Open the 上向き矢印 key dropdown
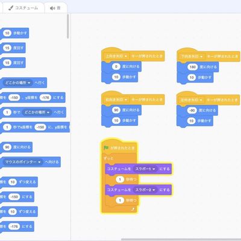This screenshot has height=241, width=241. click(116, 56)
